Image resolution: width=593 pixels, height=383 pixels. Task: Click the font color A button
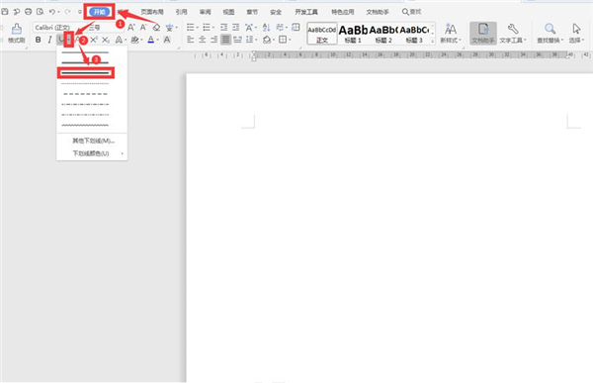click(151, 40)
